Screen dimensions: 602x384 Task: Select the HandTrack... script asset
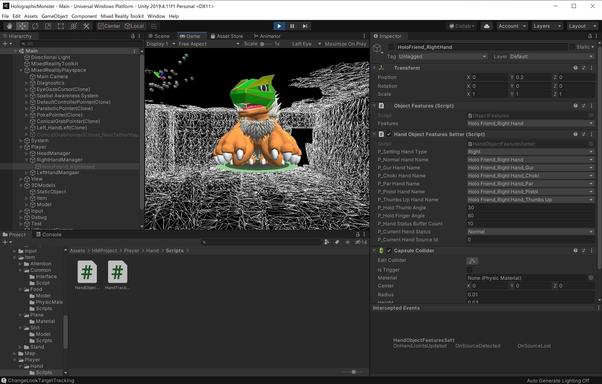[117, 275]
